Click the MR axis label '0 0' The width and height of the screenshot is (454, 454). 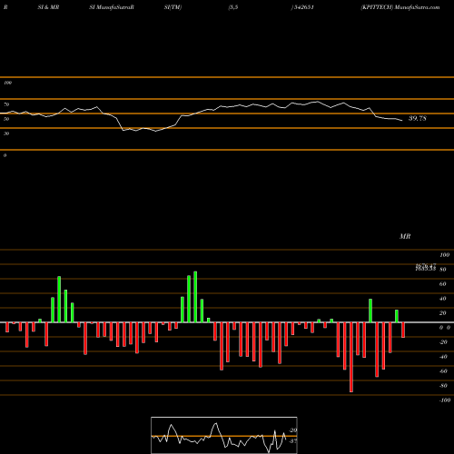[445, 328]
